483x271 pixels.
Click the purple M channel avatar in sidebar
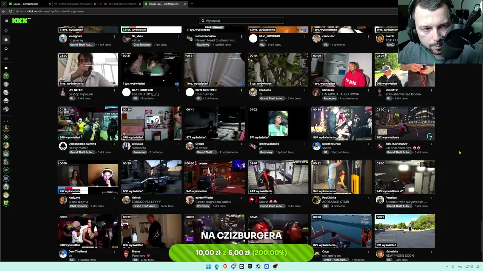(x=6, y=178)
